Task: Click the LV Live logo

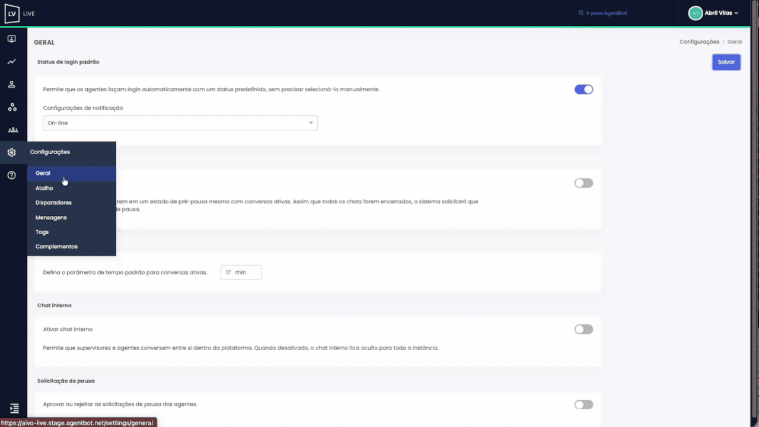Action: pyautogui.click(x=20, y=13)
